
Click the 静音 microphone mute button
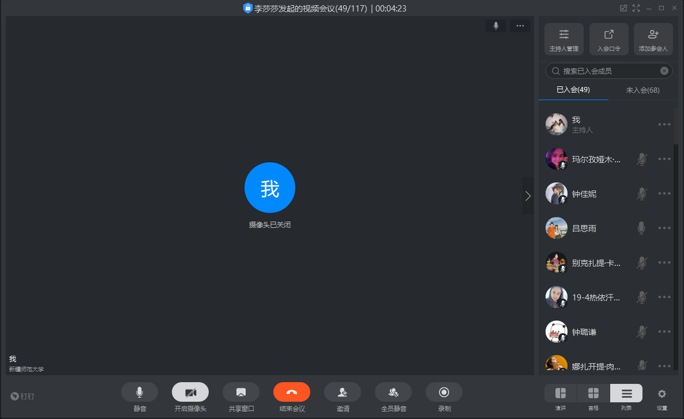[x=139, y=393]
